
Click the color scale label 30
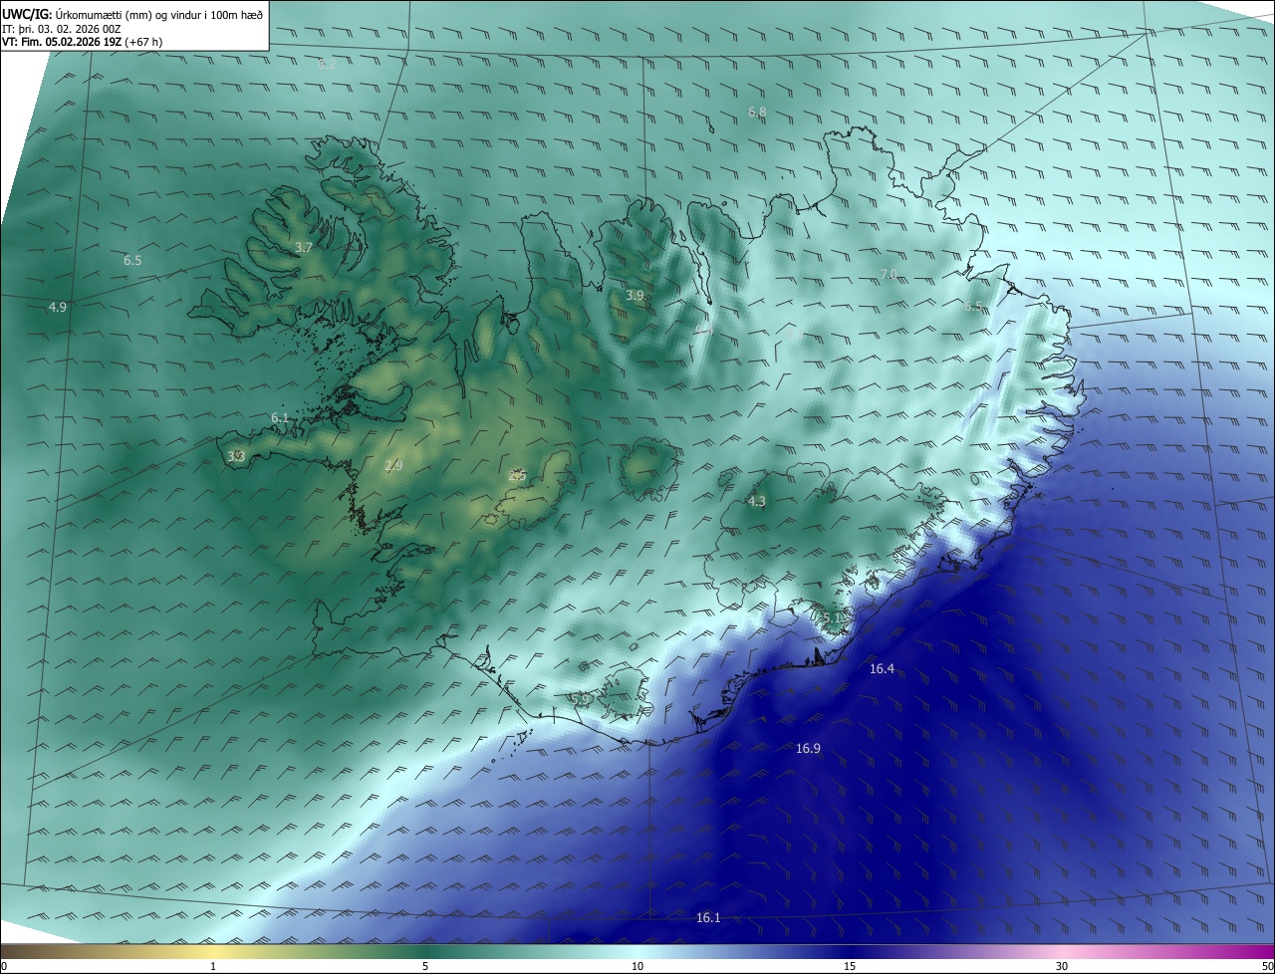[x=1062, y=966]
